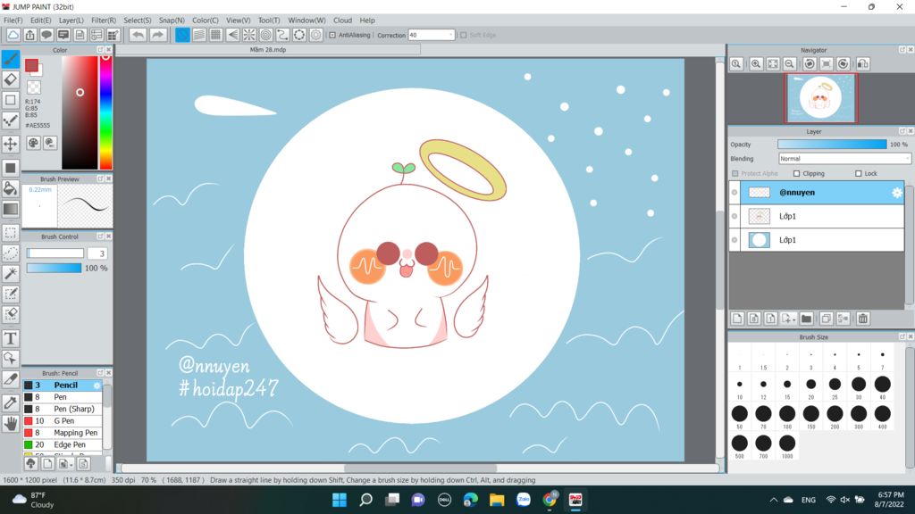Click the layer Opacity slider
Image resolution: width=915 pixels, height=514 pixels.
point(832,144)
